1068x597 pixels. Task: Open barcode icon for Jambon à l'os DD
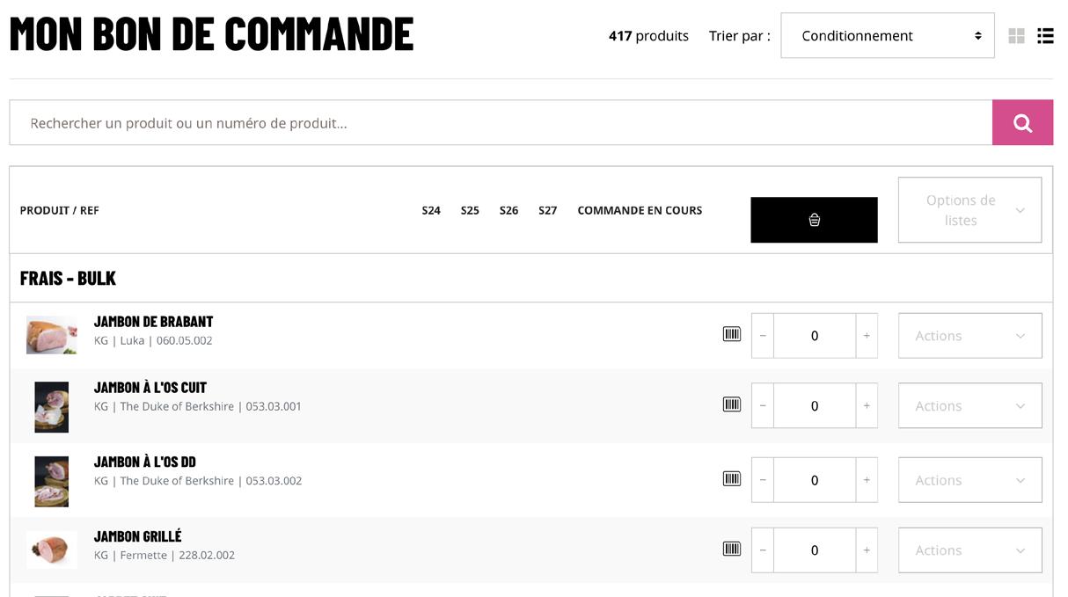732,478
